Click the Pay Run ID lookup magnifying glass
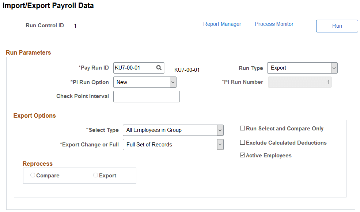Image resolution: width=360 pixels, height=212 pixels. pyautogui.click(x=159, y=68)
